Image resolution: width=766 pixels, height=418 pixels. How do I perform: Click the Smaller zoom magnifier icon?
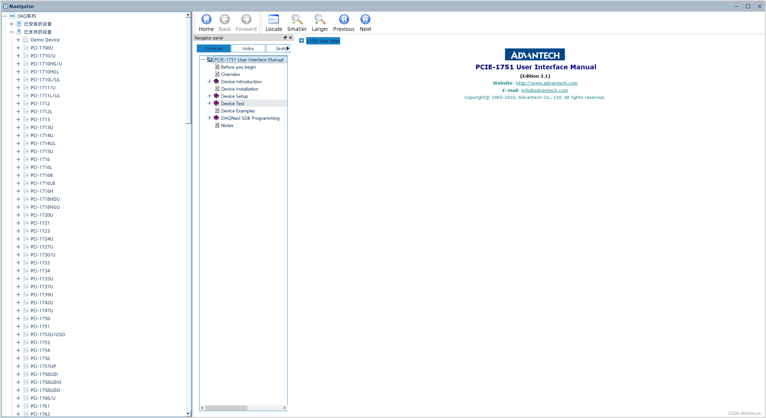(297, 20)
